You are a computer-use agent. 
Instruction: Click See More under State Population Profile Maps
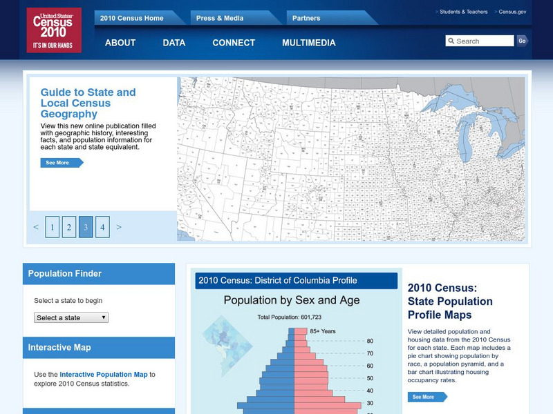[427, 397]
